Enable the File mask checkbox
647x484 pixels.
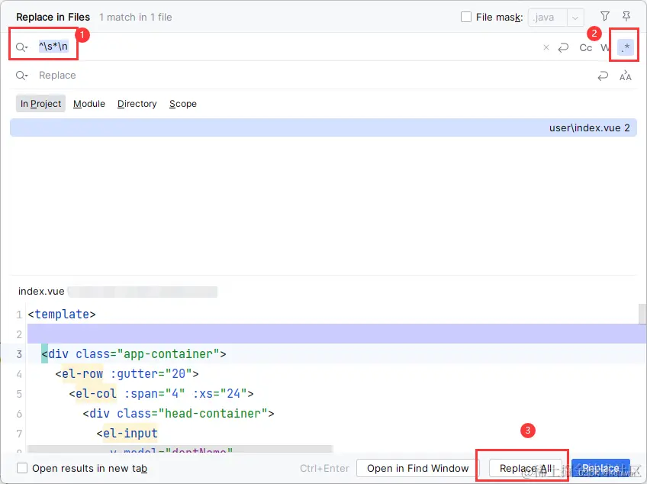pyautogui.click(x=466, y=17)
